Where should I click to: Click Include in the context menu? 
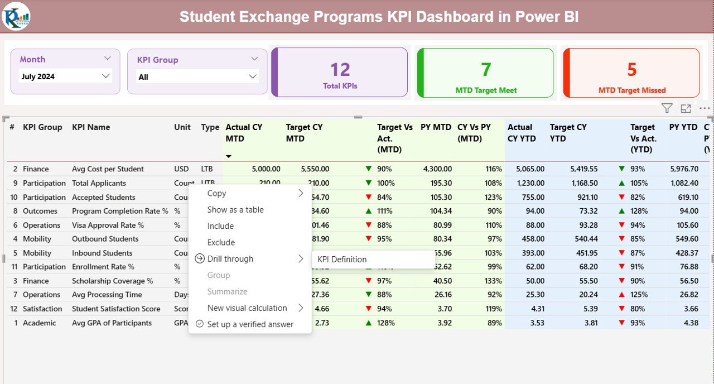click(220, 225)
